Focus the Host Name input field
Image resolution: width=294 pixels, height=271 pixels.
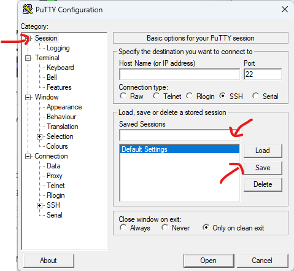point(179,74)
